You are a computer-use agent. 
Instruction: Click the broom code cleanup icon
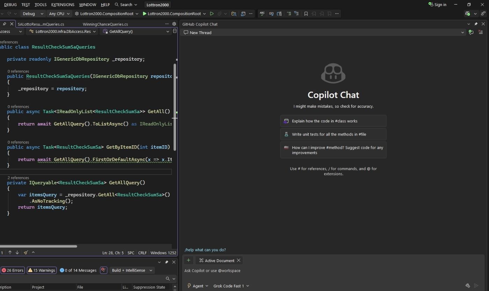tap(26, 253)
